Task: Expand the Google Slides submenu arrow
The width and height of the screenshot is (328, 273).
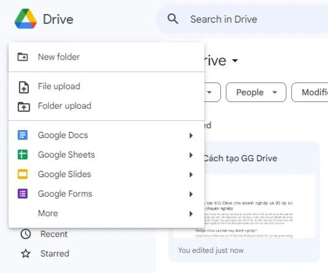Action: (191, 175)
